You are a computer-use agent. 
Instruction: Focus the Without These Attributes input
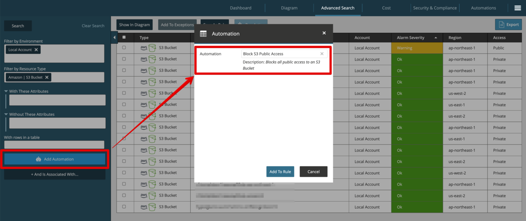coord(57,123)
